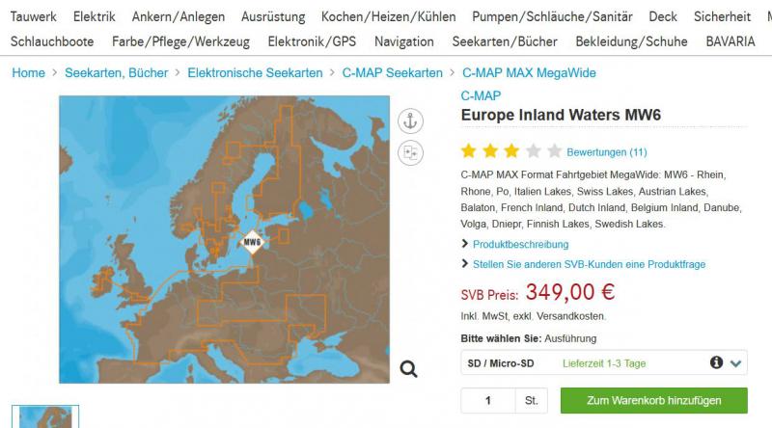Screen dimensions: 772x428
Task: Select the map thumbnail below the image
Action: (45, 417)
